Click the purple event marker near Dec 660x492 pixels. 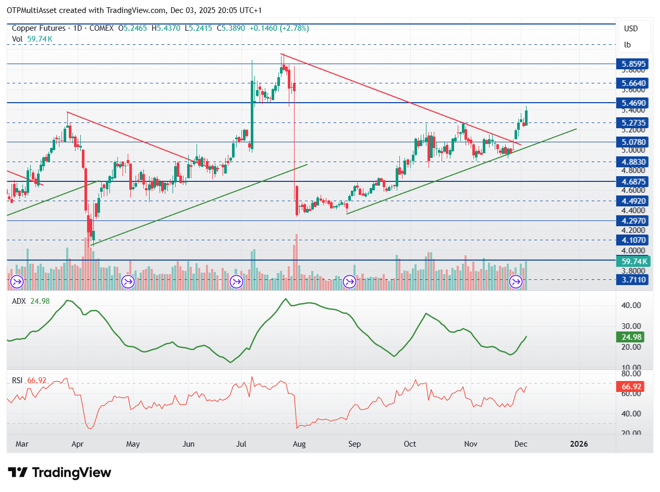tap(516, 282)
